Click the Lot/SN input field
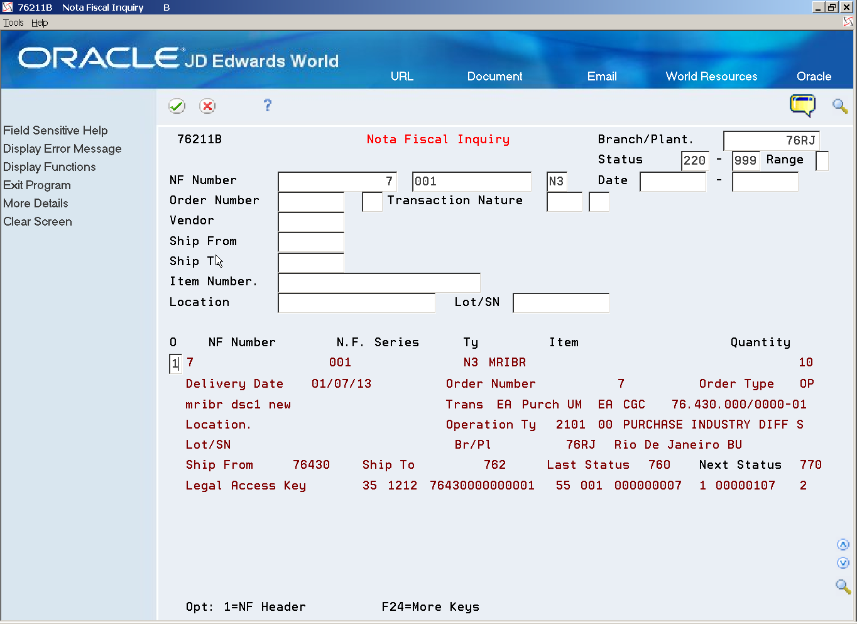 [561, 303]
